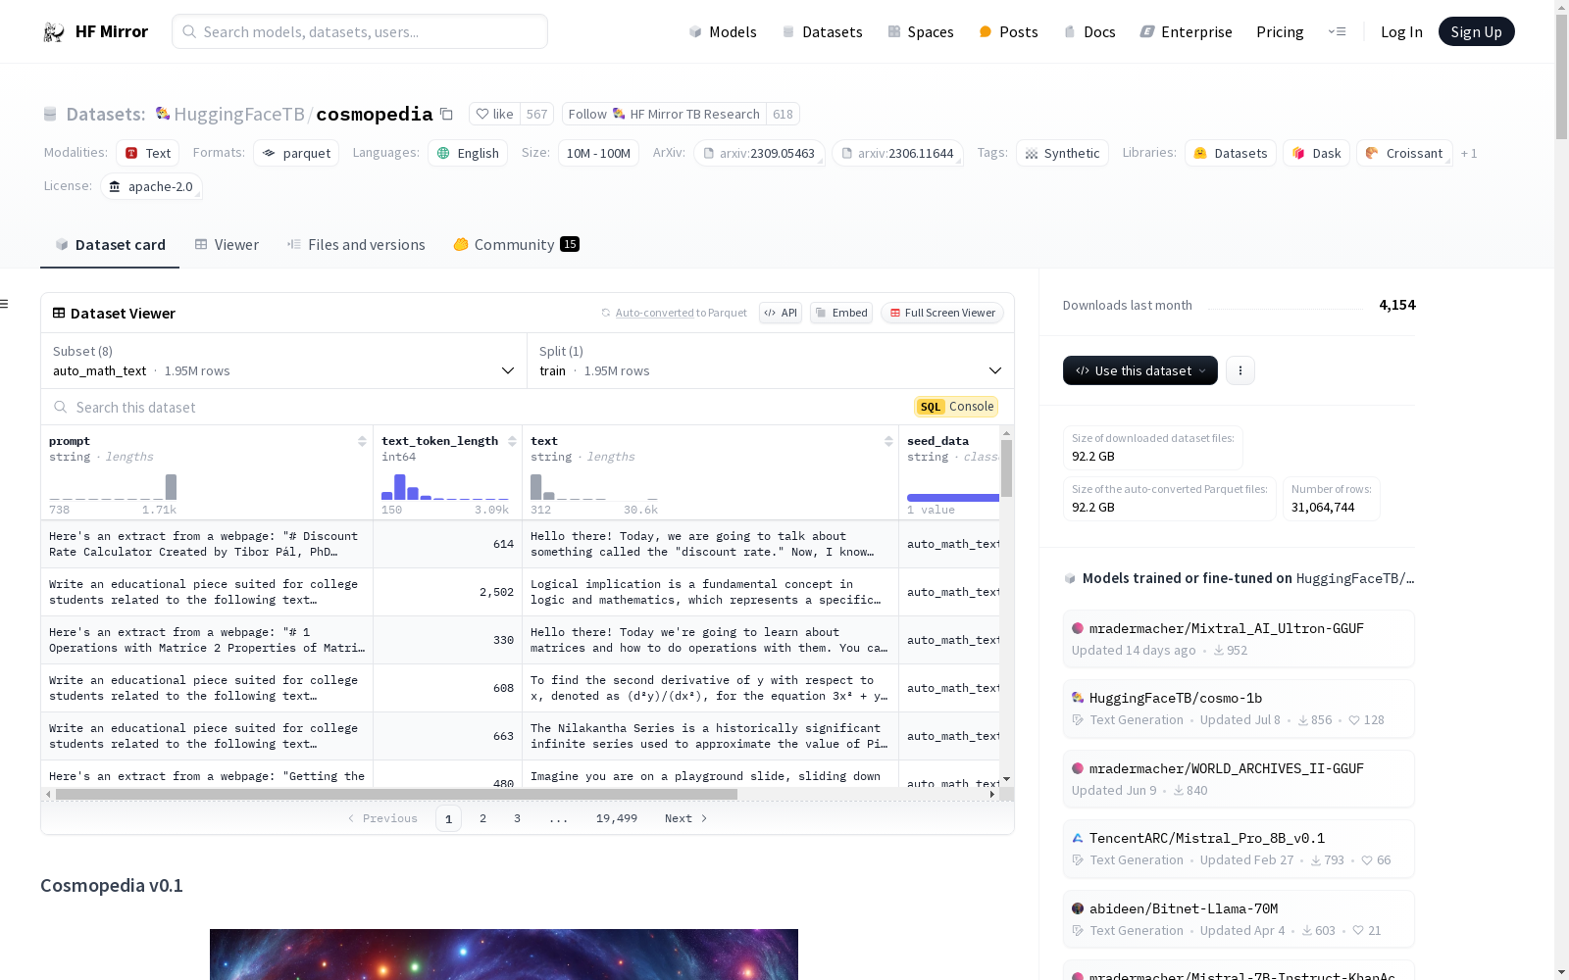The width and height of the screenshot is (1569, 980).
Task: Open the Pricing menu item
Action: [x=1280, y=32]
